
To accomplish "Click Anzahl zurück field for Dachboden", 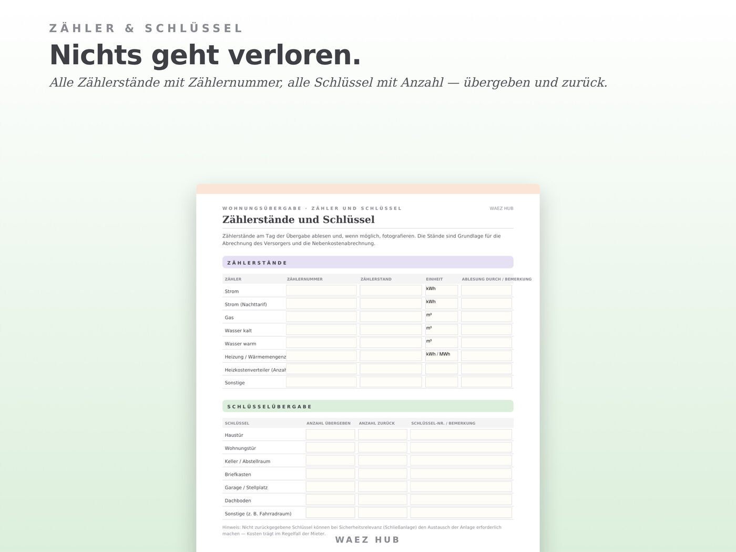I will coord(383,500).
